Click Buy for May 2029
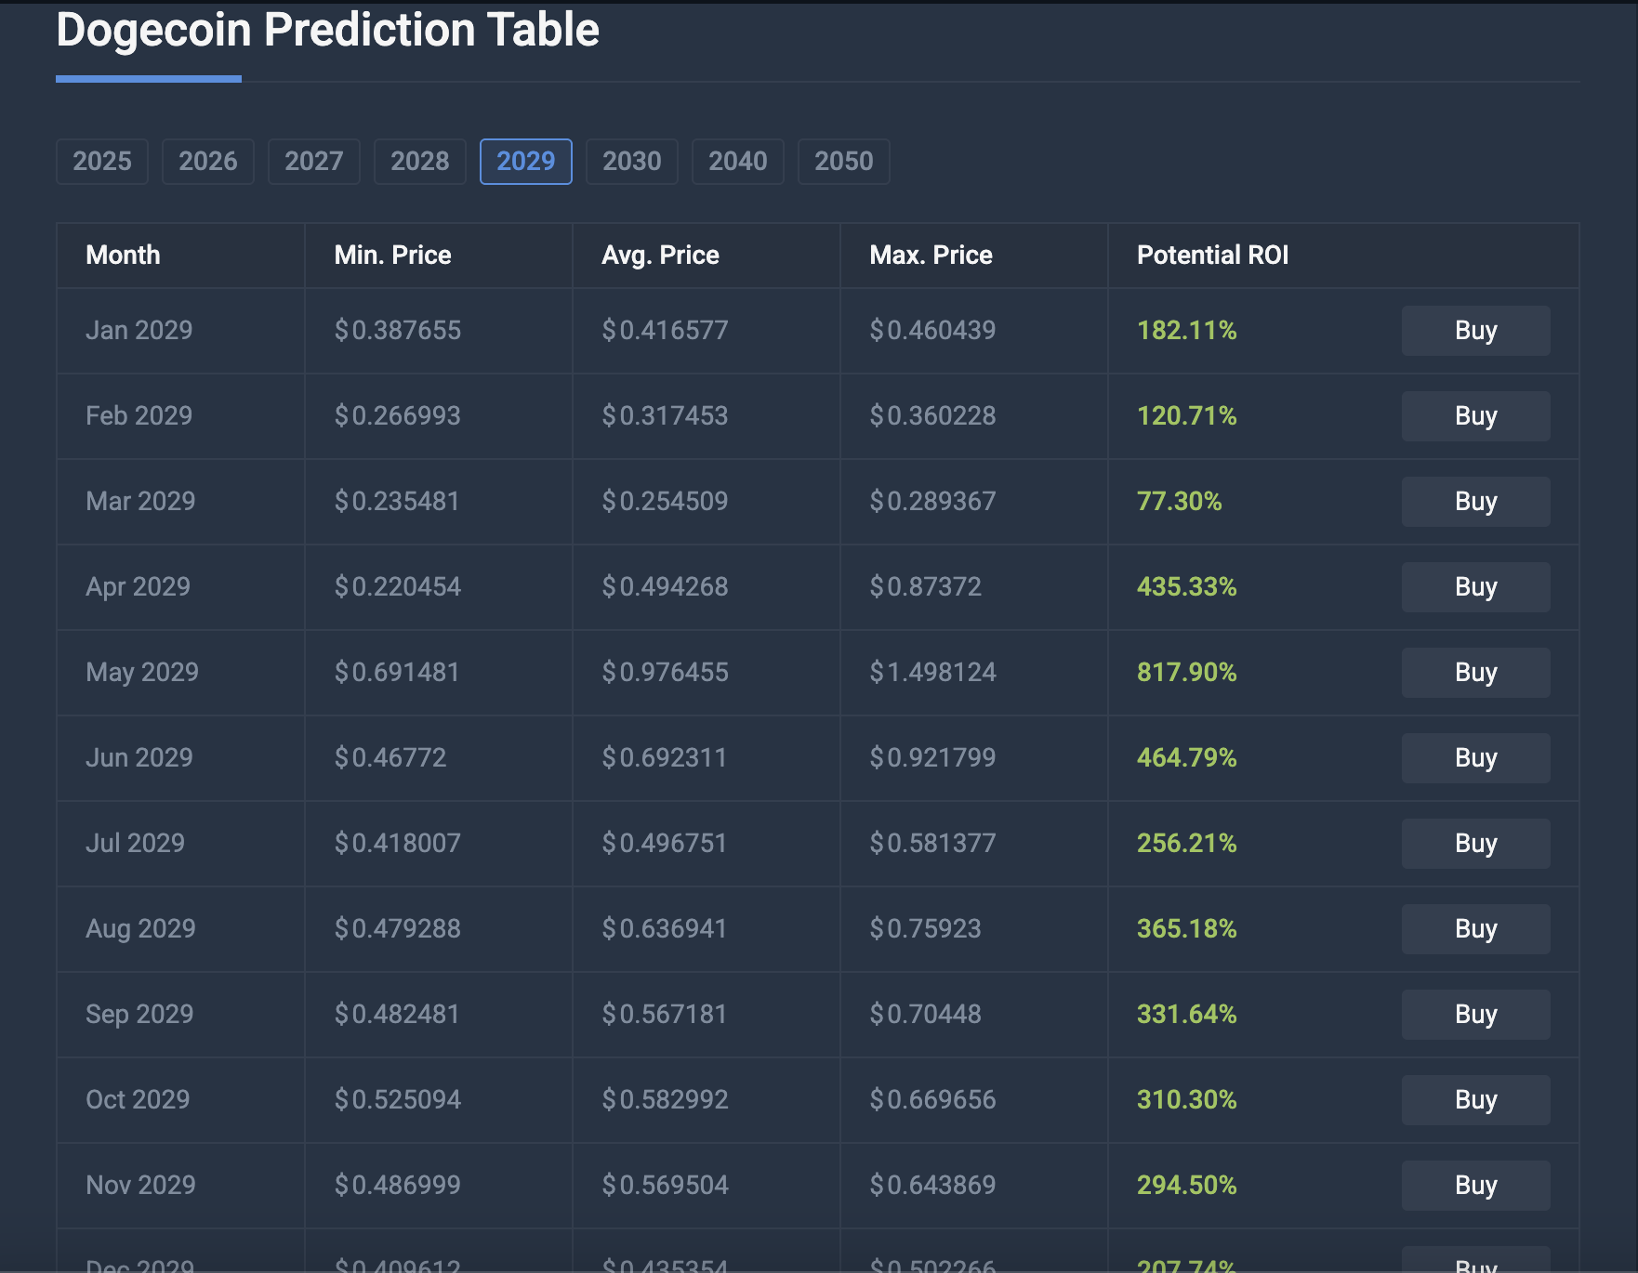This screenshot has width=1638, height=1273. pos(1475,672)
